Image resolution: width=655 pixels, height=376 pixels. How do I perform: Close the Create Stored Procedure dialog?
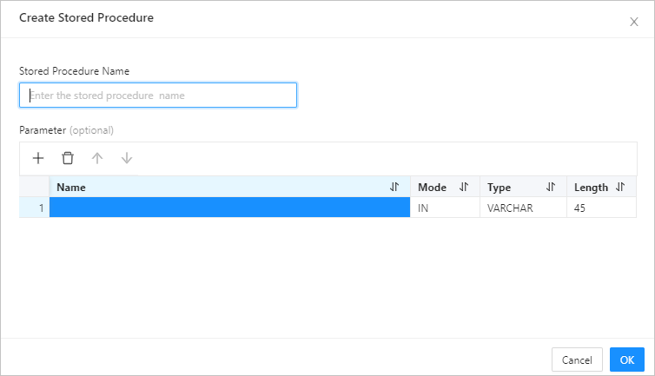(633, 22)
